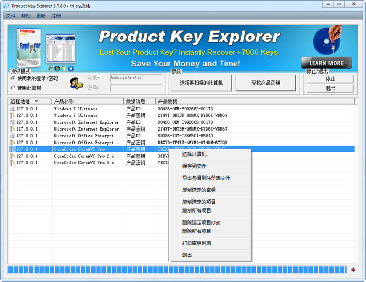
Task: Click the 密码 password field
Action: point(136,88)
